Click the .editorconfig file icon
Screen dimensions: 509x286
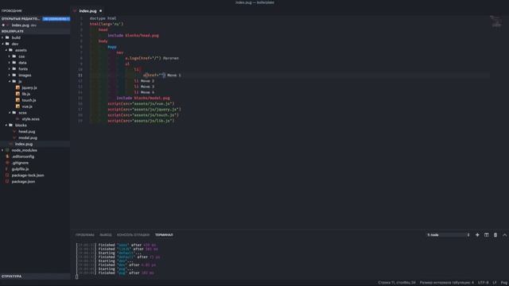click(7, 157)
